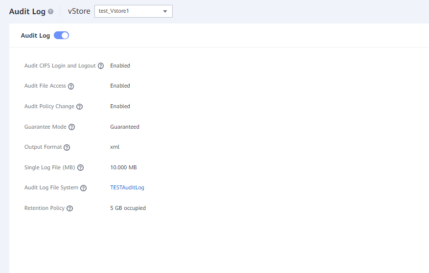Click help icon next to Audit Policy Change
Viewport: 429px width, 273px height.
pos(79,107)
